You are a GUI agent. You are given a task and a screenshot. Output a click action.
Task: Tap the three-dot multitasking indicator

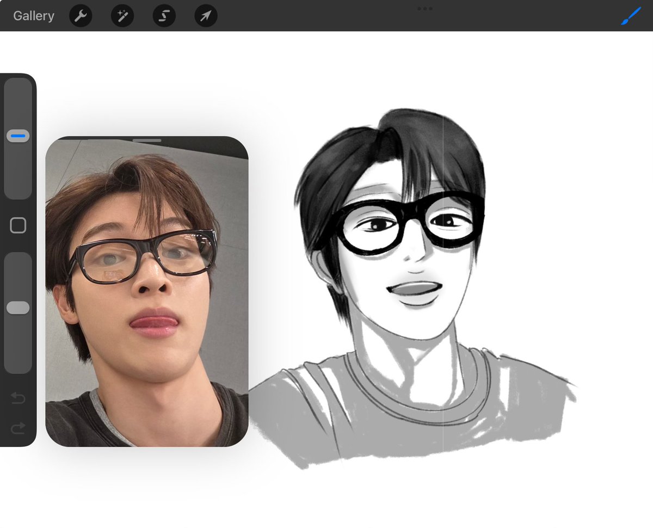click(x=424, y=9)
